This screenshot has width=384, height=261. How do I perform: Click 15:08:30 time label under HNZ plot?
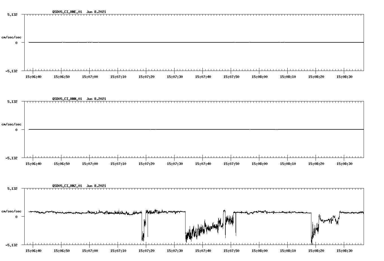pyautogui.click(x=344, y=251)
